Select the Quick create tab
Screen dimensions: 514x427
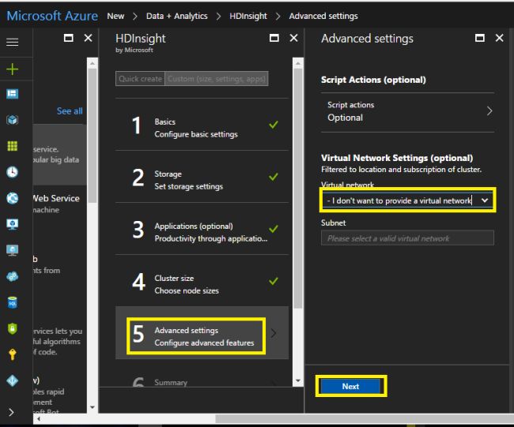[x=140, y=79]
